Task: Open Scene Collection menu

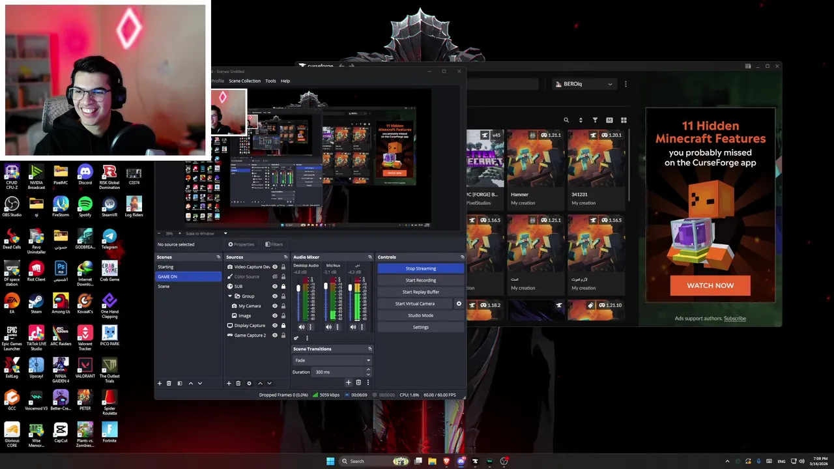Action: coord(244,81)
